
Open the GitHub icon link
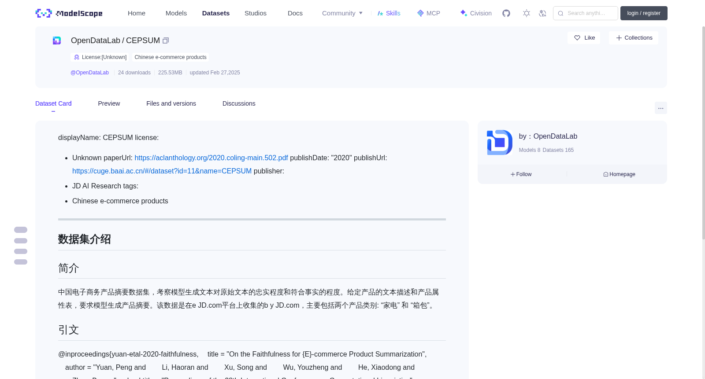click(506, 13)
